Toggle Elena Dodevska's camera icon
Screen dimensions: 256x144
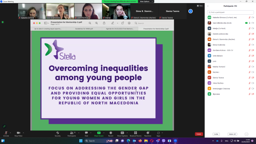tap(253, 45)
